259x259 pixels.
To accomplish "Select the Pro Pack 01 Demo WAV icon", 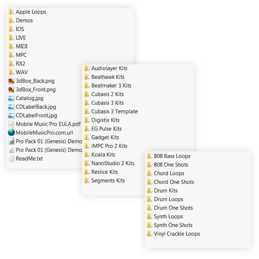I will click(11, 150).
